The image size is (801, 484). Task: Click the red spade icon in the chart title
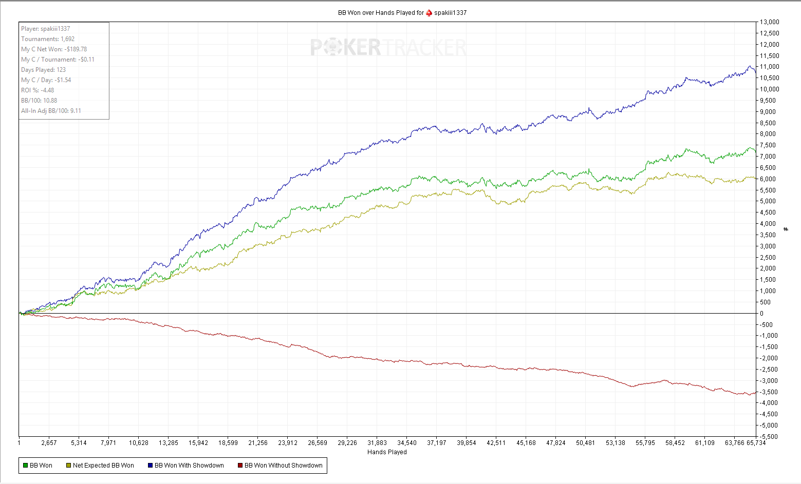pyautogui.click(x=429, y=13)
